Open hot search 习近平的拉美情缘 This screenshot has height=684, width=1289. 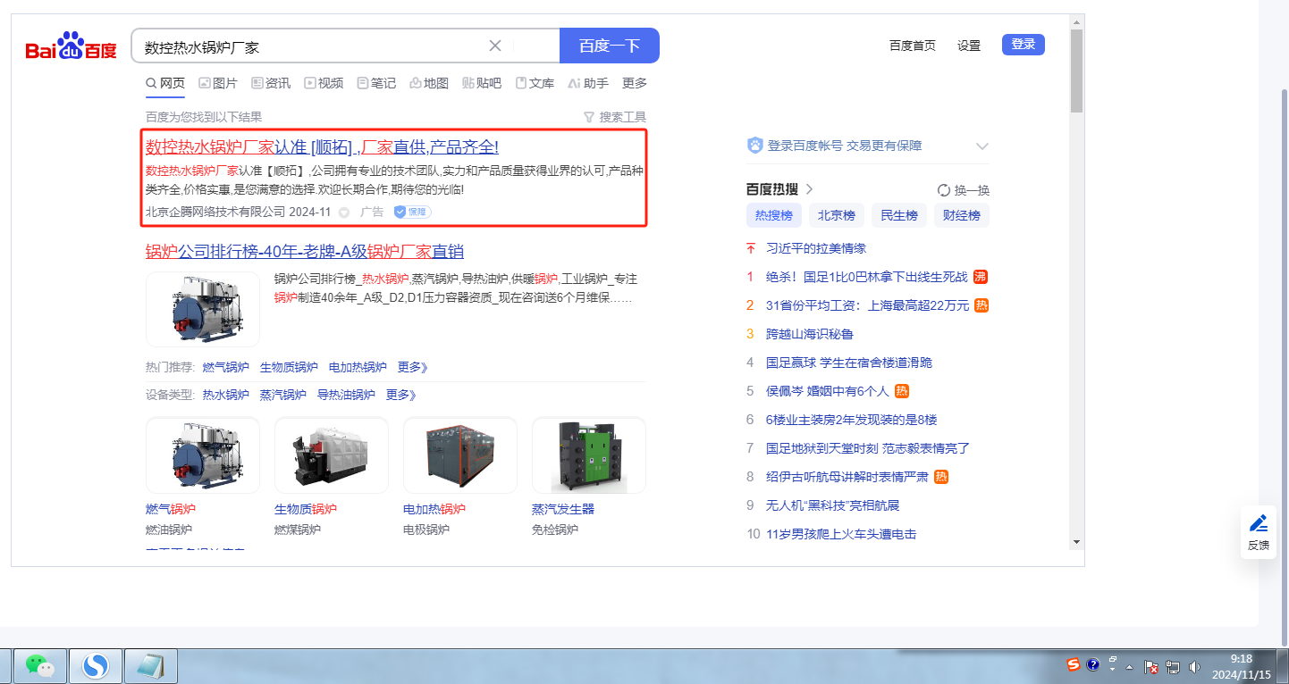[x=816, y=248]
